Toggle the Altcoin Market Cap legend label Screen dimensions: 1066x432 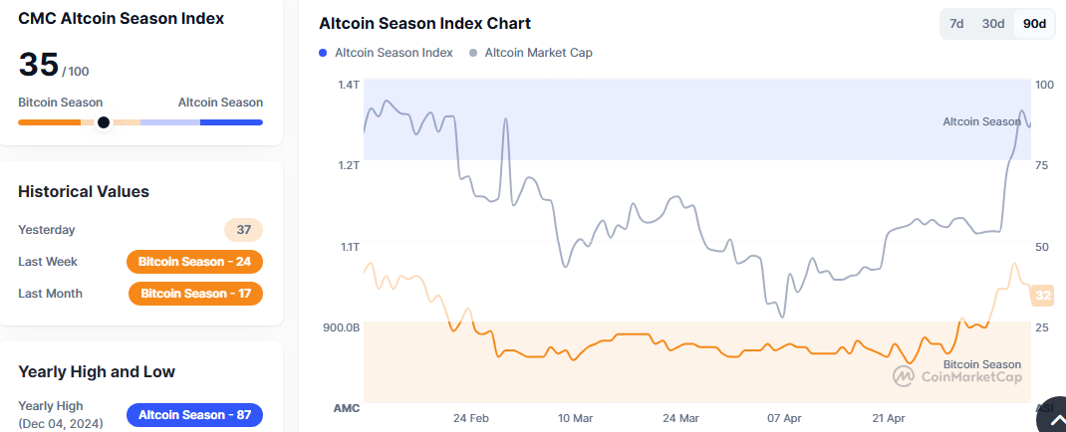(538, 53)
